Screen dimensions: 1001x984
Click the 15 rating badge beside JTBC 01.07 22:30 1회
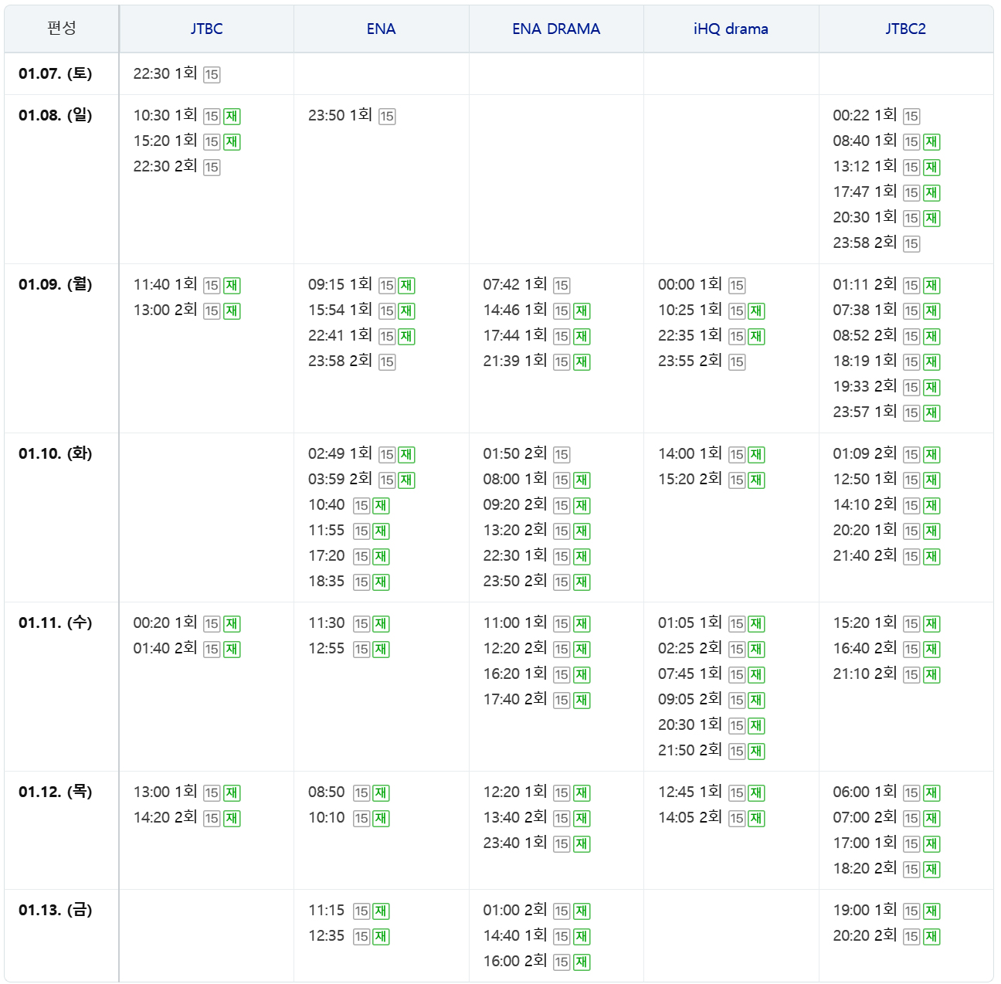click(212, 74)
